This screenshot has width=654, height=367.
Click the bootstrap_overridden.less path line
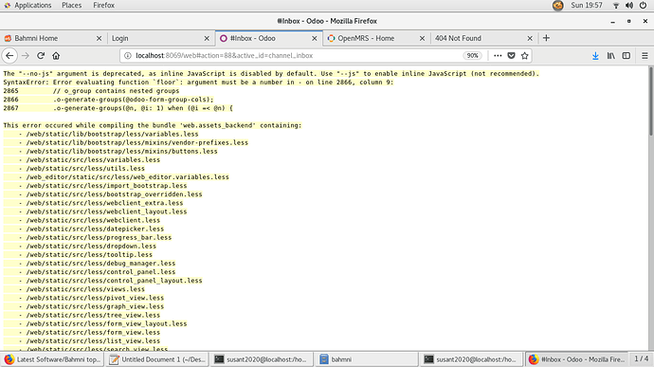pos(115,194)
